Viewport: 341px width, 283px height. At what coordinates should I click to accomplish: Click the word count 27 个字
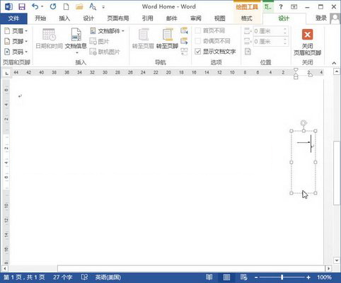pos(62,277)
